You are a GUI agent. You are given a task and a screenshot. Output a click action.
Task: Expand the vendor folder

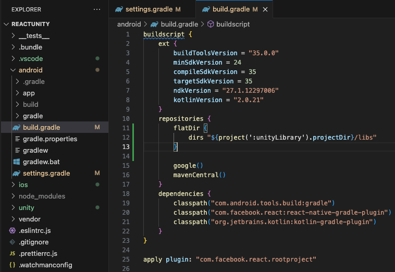14,219
